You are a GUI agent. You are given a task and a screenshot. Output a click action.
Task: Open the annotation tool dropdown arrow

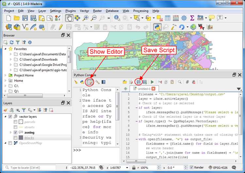coord(225,18)
